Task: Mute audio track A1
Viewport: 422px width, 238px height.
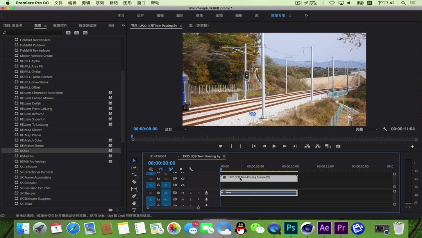Action: 182,193
